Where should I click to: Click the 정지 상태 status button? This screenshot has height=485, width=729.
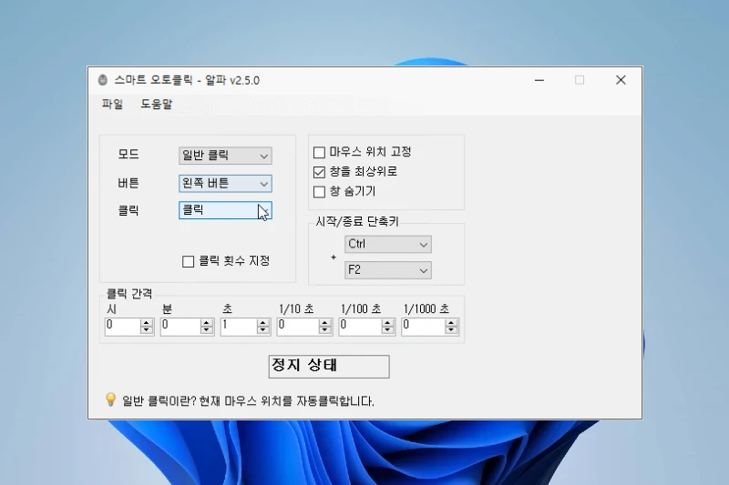329,367
